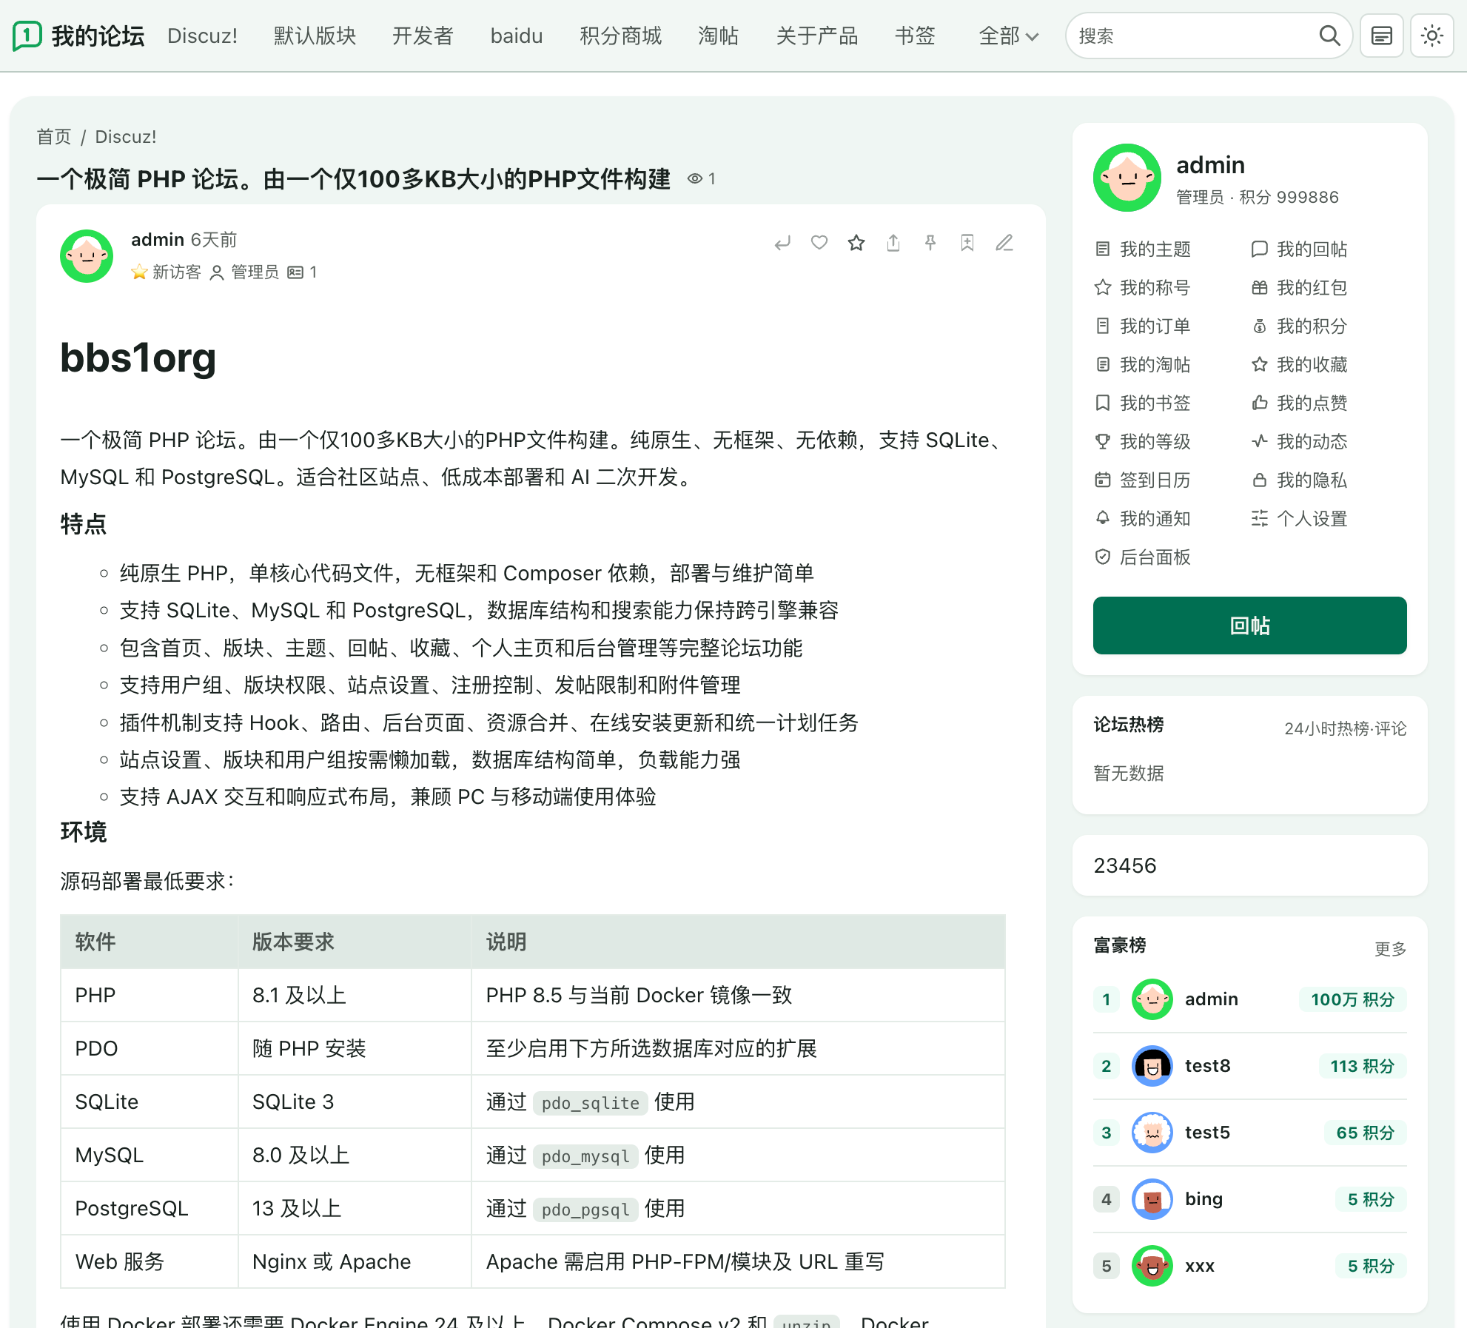Go to the 开发者 section
This screenshot has height=1328, width=1467.
click(423, 36)
